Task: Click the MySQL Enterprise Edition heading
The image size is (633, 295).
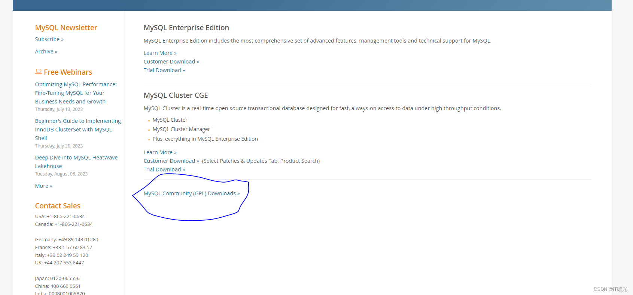Action: (x=186, y=28)
